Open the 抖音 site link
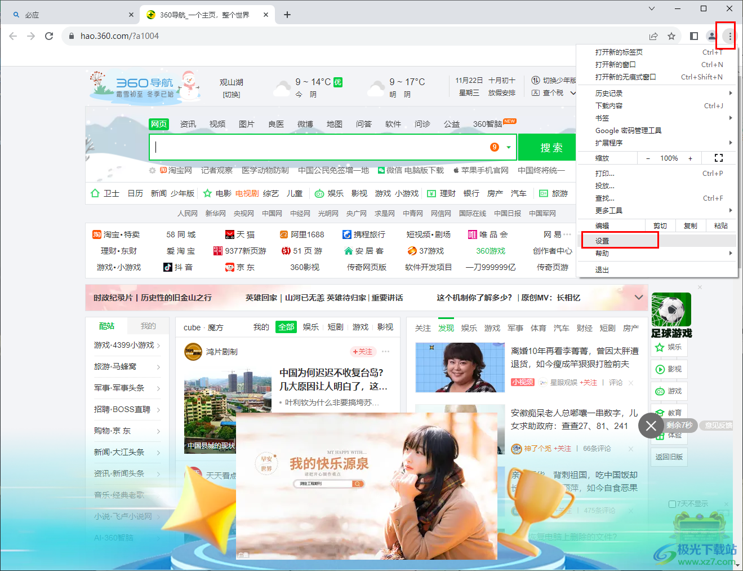This screenshot has height=571, width=743. 178,267
